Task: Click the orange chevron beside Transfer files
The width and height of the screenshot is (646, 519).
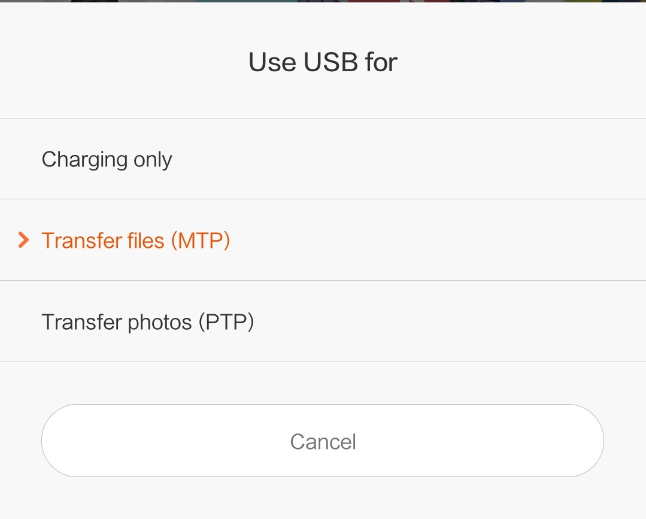Action: [24, 240]
